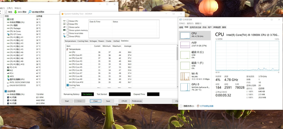
Task: Open the 查看(V) menu in Task Manager
Action: click(x=198, y=23)
